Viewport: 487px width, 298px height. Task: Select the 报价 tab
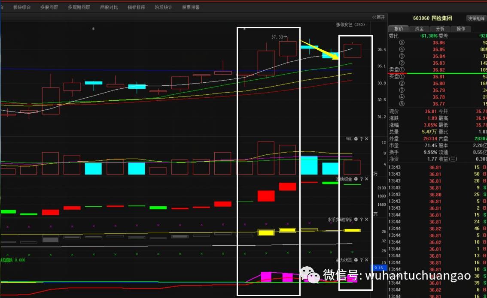click(x=399, y=29)
